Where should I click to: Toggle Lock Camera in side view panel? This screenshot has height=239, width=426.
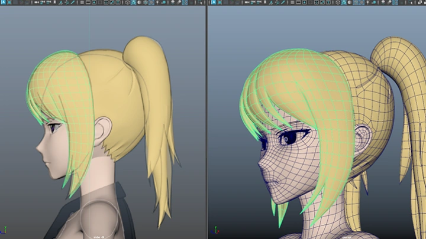tap(43, 2)
